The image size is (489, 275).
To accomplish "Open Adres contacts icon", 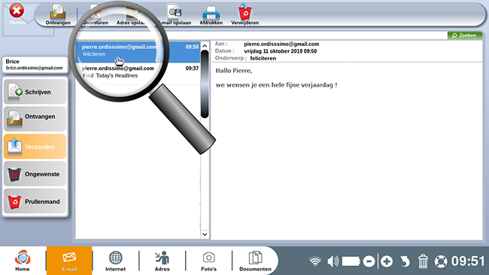I will click(162, 261).
